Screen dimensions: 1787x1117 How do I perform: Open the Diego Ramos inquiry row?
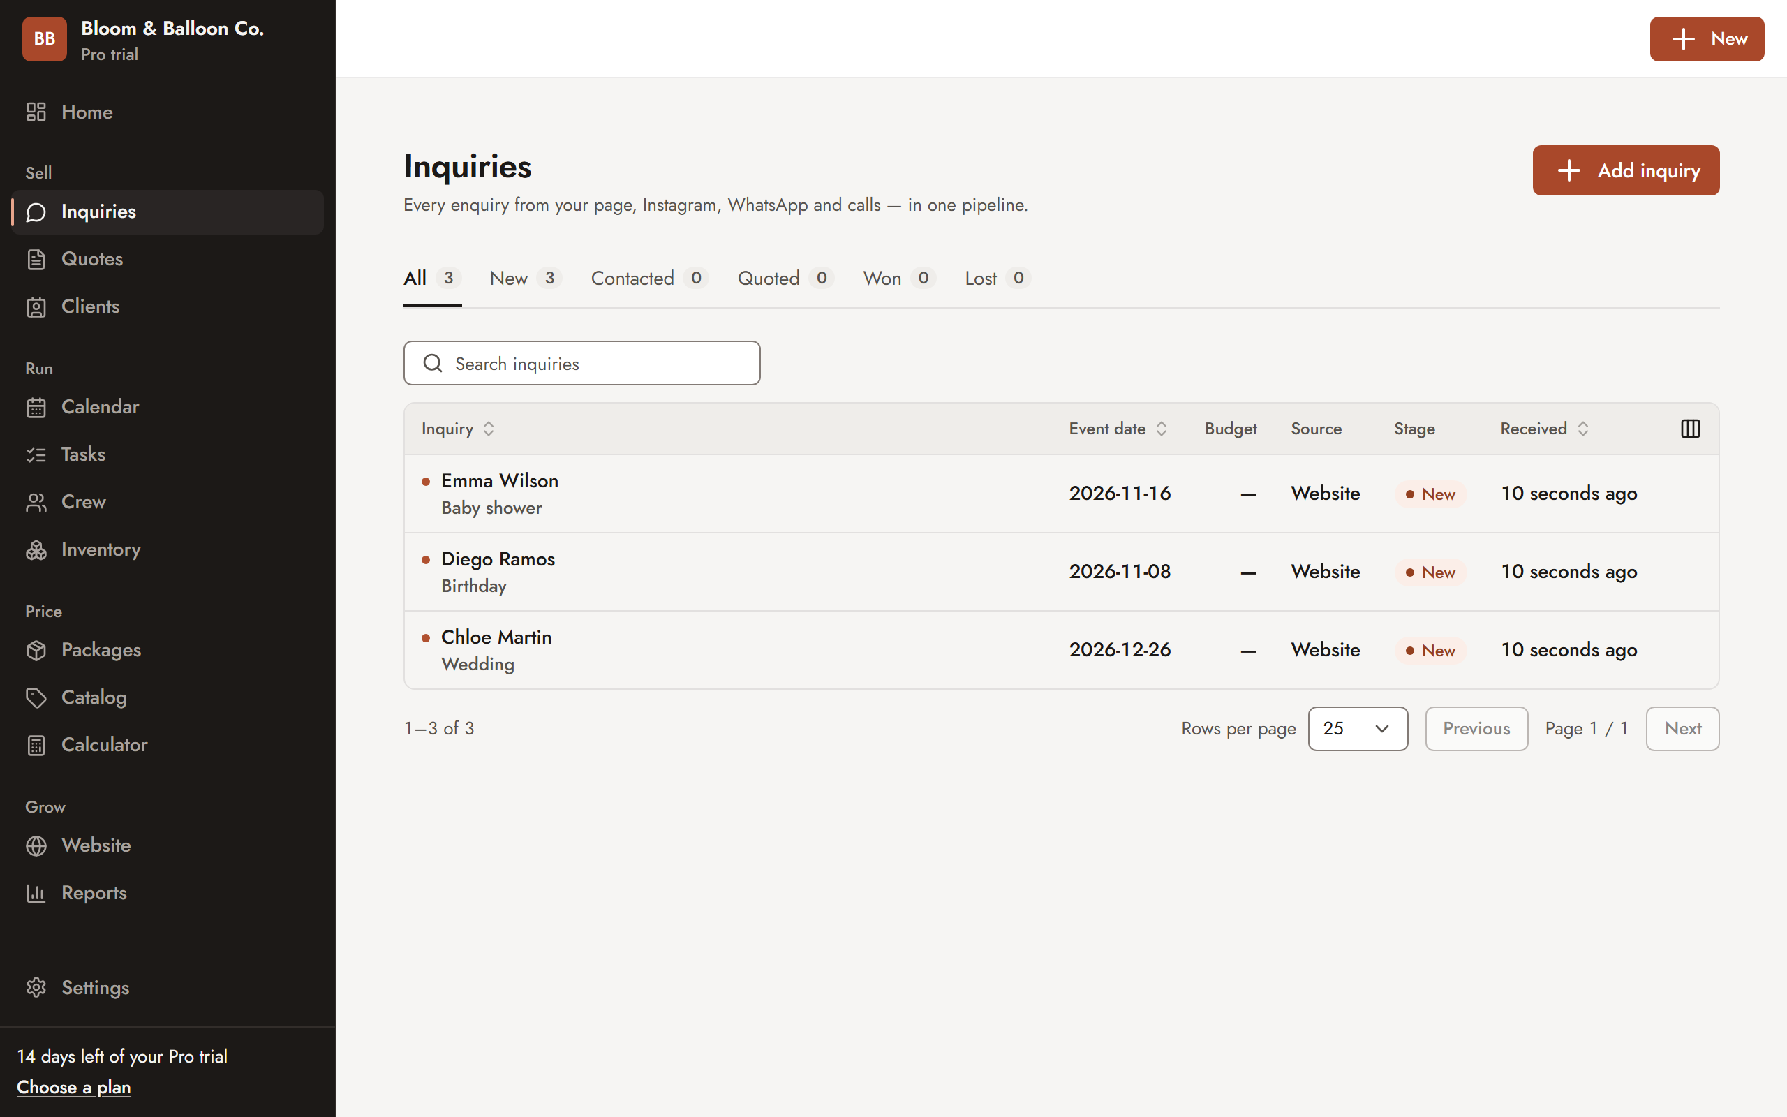pos(1061,572)
